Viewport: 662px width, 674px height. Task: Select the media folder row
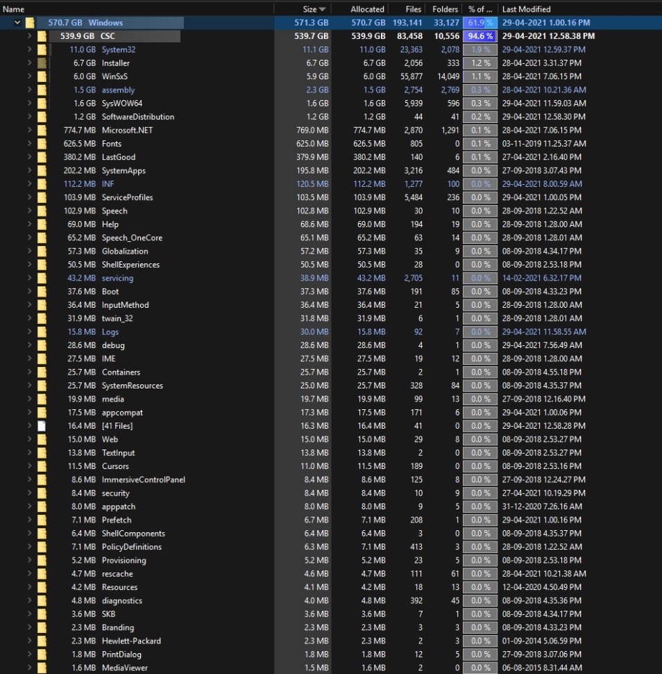(x=331, y=399)
